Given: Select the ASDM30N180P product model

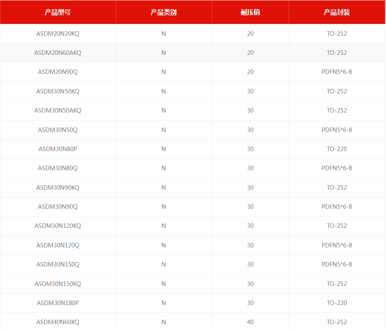Looking at the screenshot, I should (58, 303).
